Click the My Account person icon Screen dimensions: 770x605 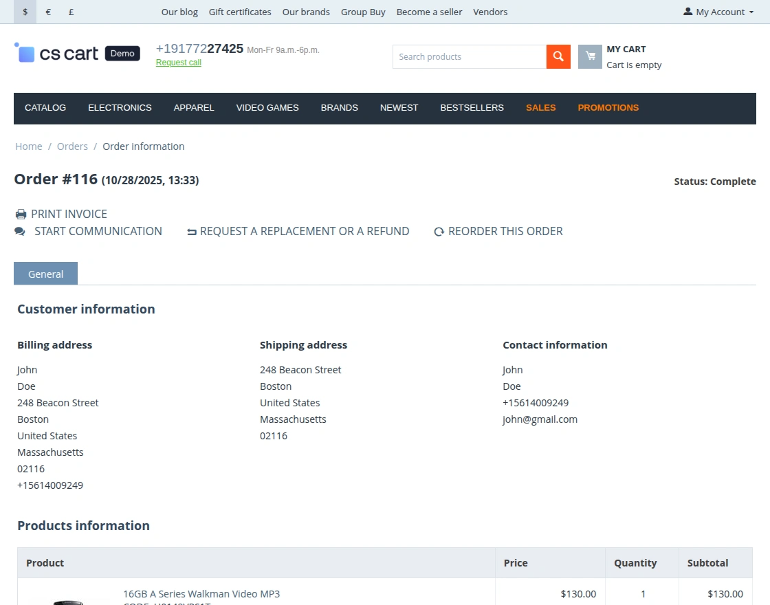coord(687,11)
